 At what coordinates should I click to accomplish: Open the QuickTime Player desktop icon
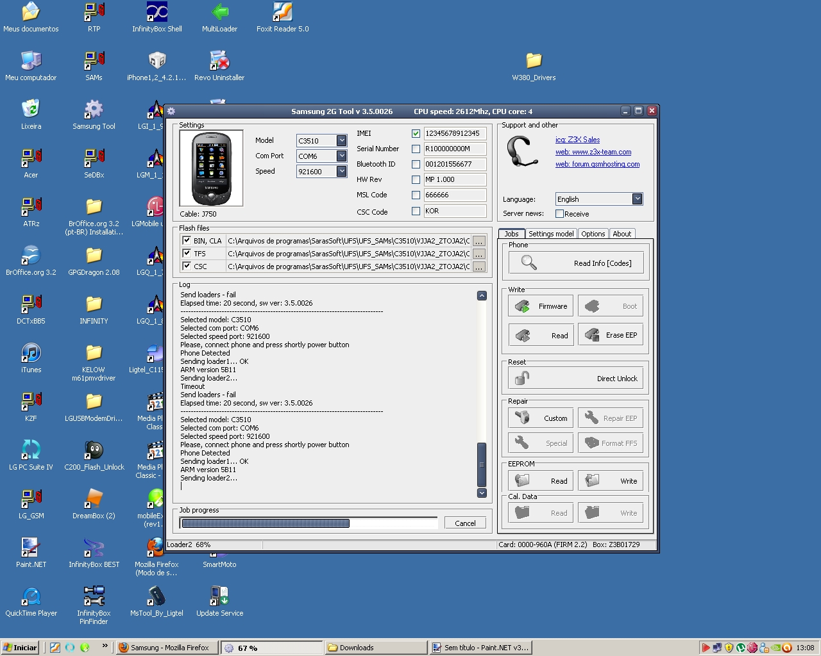coord(31,602)
